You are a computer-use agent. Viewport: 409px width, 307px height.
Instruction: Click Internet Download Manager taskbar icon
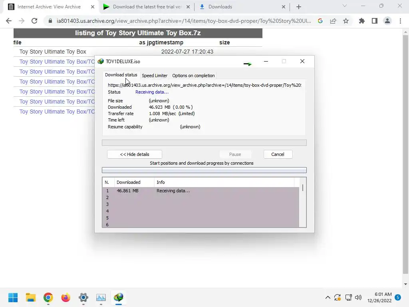pos(119,297)
